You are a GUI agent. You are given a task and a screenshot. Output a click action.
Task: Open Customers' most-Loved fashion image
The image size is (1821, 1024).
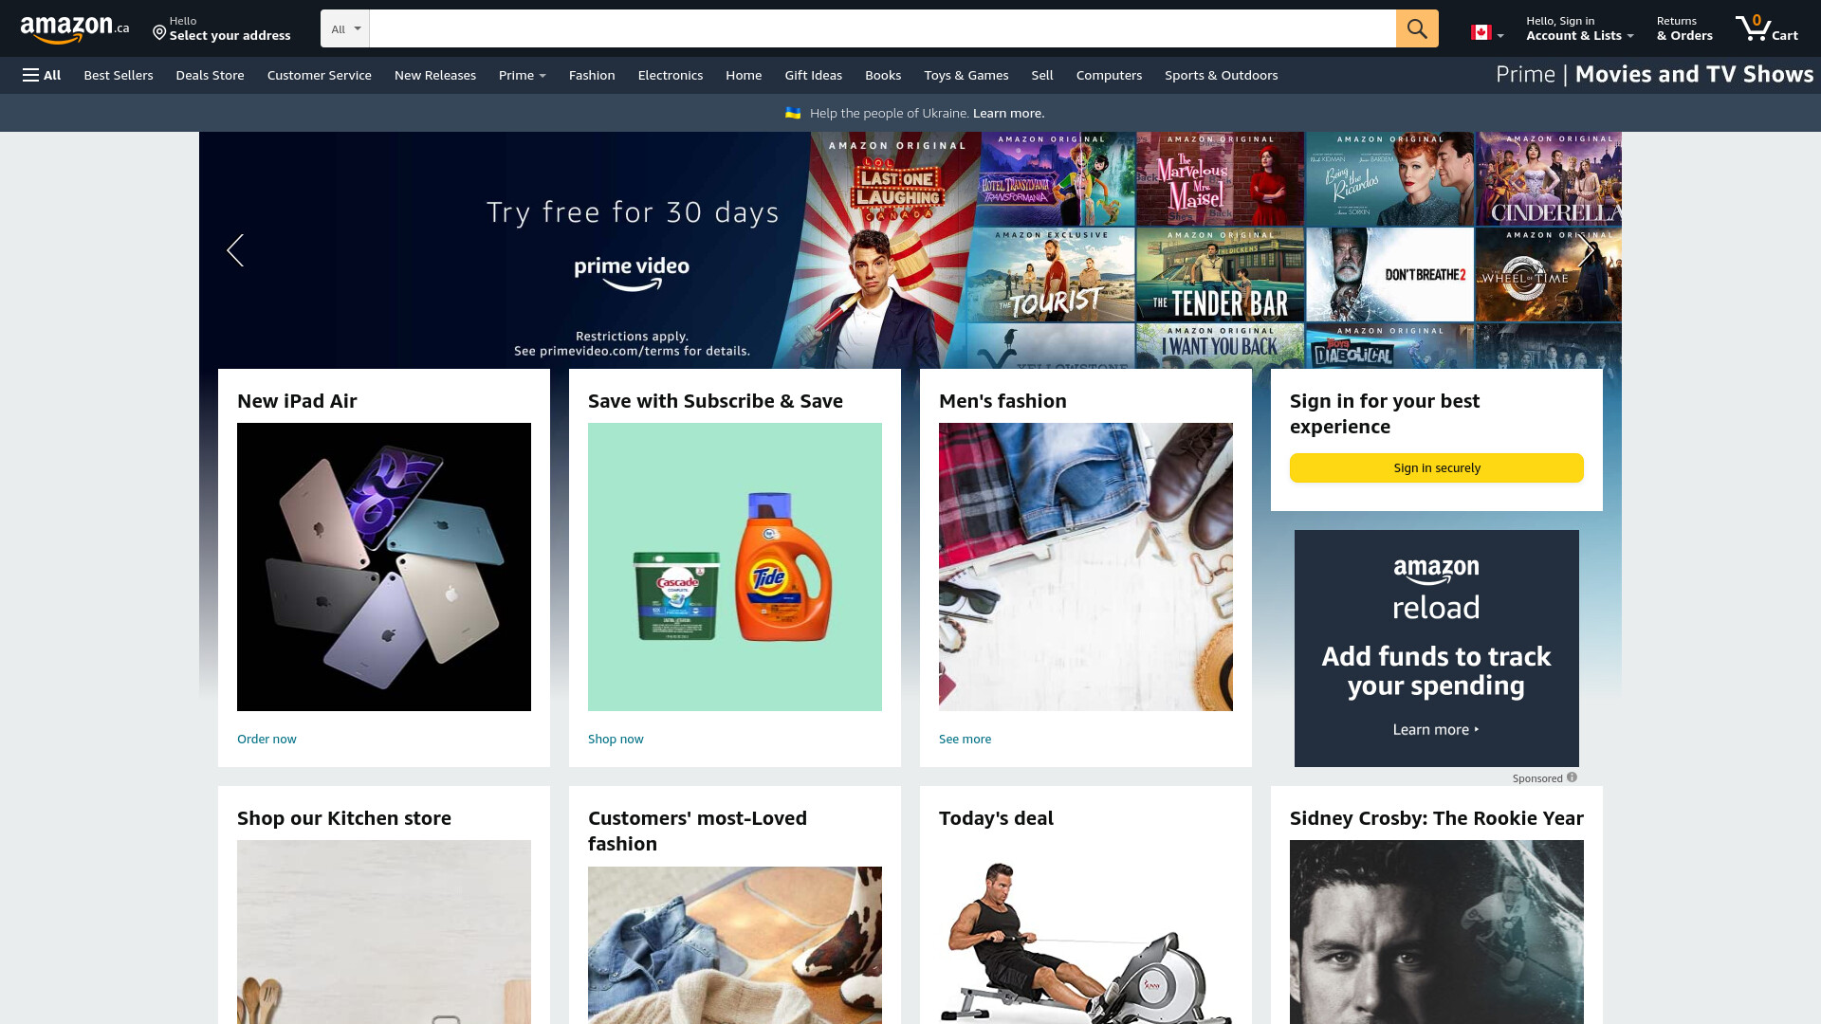[735, 945]
